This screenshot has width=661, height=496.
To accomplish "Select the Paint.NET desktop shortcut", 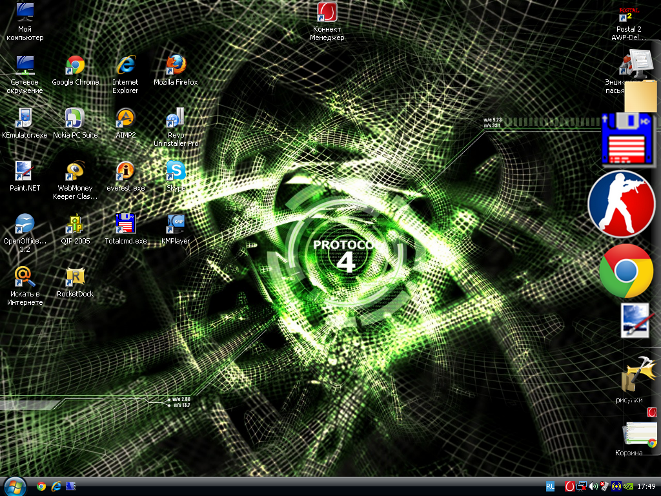I will [x=25, y=171].
